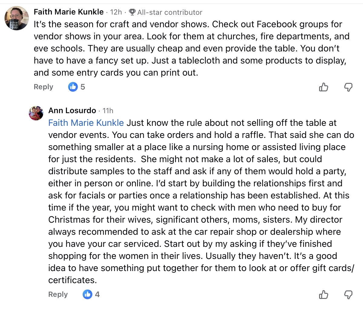This screenshot has width=363, height=311.
Task: Thumbs up Ann Losurdo's reply
Action: (x=324, y=295)
